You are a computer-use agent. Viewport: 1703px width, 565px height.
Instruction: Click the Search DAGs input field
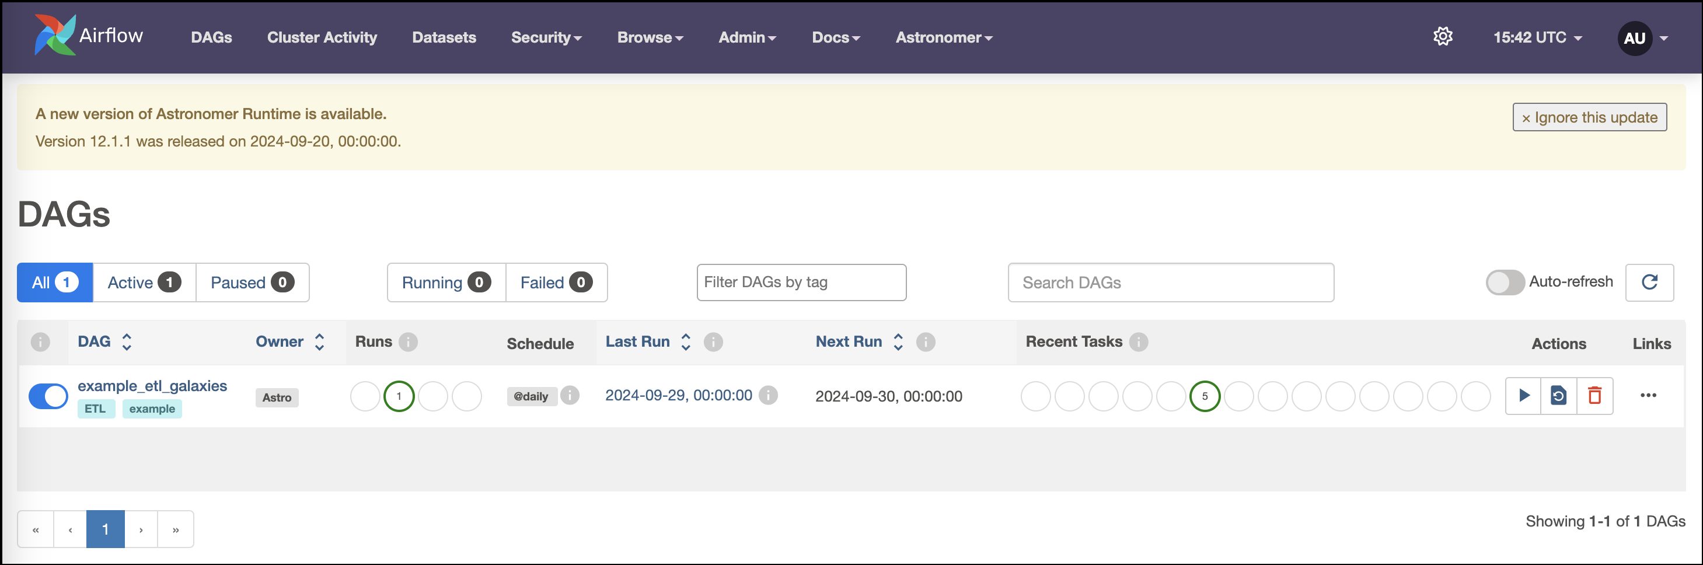pos(1171,282)
